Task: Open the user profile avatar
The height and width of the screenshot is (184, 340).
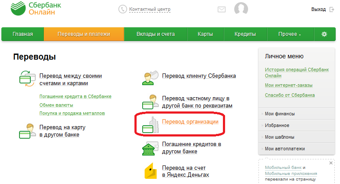Action: tap(241, 9)
